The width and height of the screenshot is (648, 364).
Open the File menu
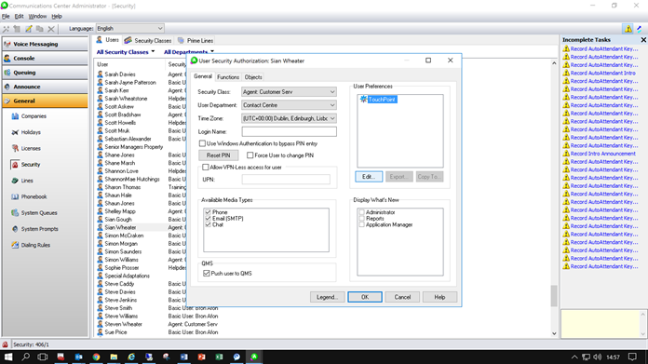coord(6,16)
